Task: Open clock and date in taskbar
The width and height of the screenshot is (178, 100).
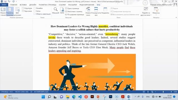Action: 167,97
